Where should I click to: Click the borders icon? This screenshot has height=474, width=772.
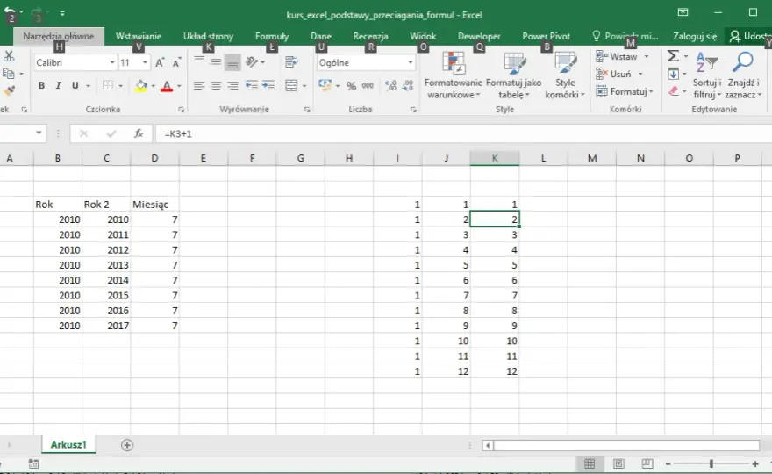pos(108,86)
